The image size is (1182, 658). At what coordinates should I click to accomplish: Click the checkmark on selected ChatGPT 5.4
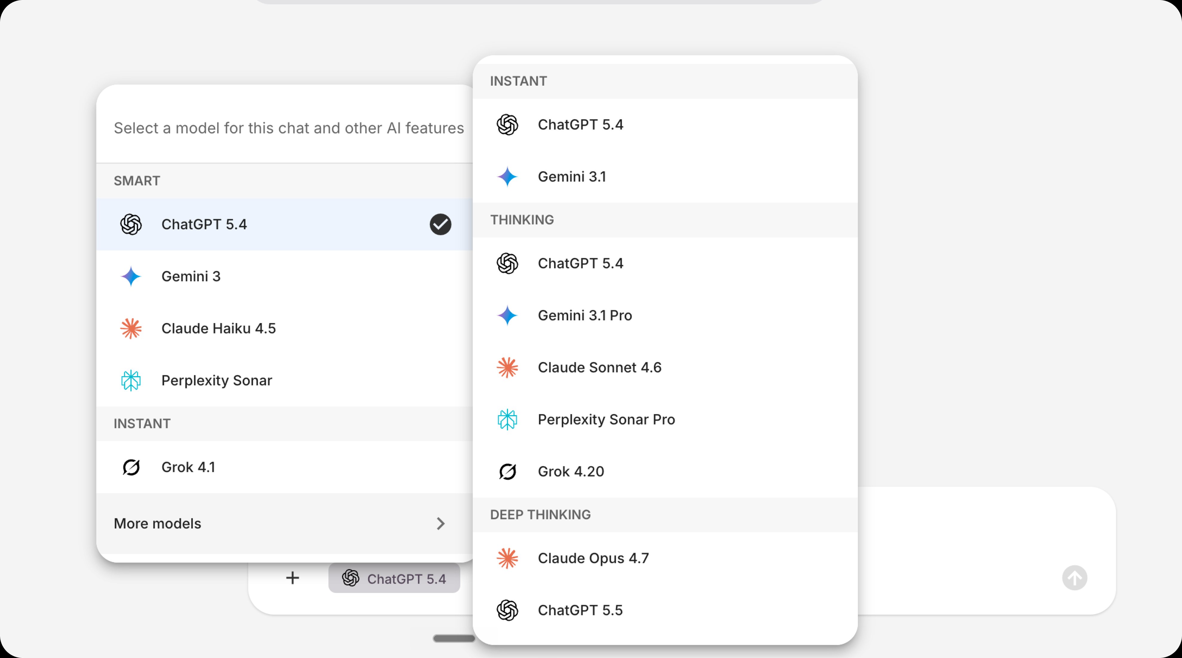click(440, 225)
